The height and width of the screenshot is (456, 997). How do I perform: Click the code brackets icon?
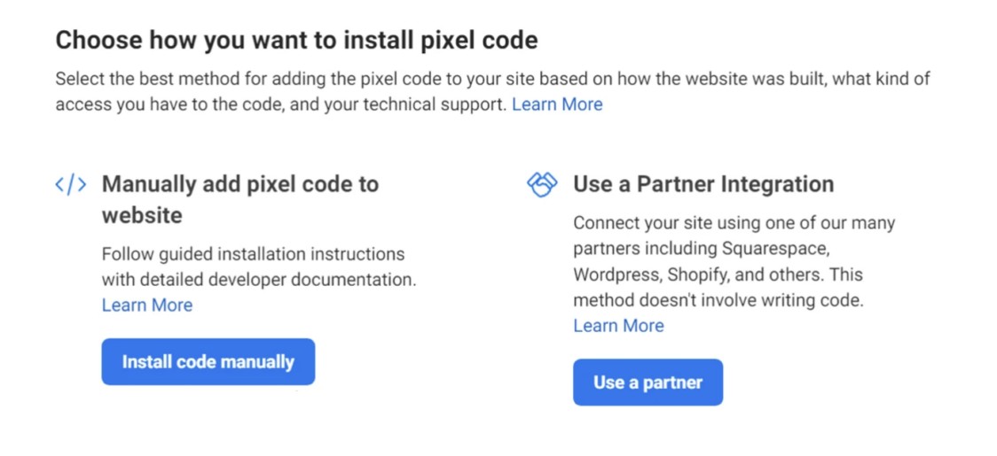[71, 184]
